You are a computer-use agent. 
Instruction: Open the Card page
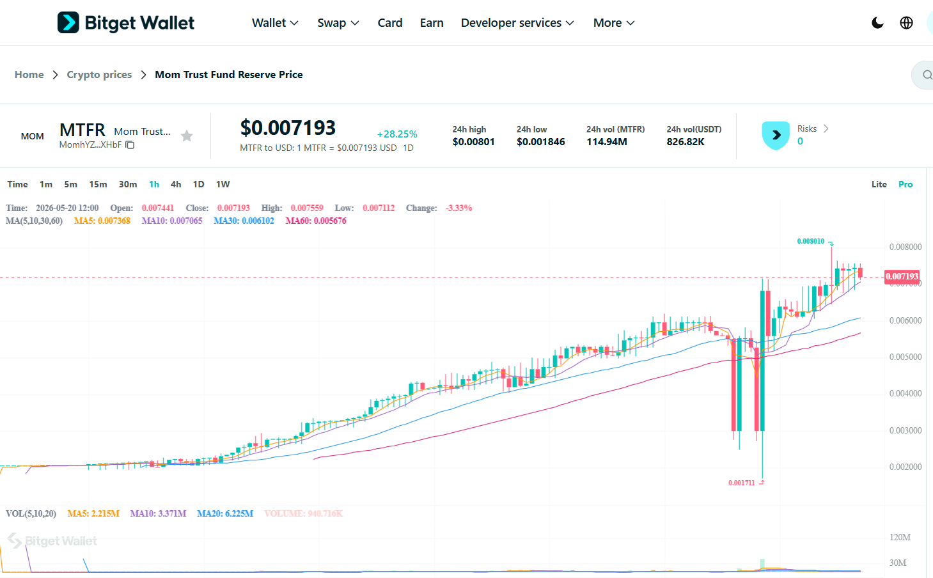[x=390, y=23]
